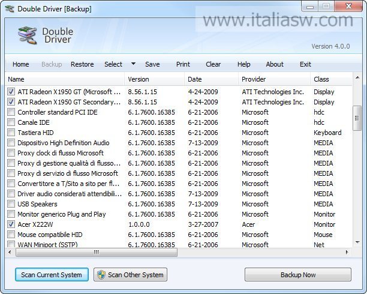Viewport: 367px width, 294px height.
Task: Click the shield icon on Scan Other System
Action: (x=101, y=275)
